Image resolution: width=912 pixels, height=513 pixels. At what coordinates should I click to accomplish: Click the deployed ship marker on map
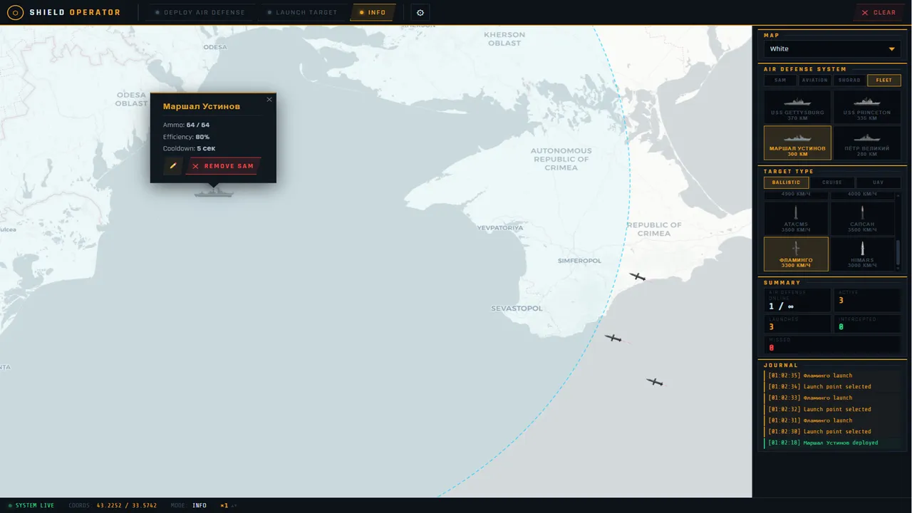(214, 191)
